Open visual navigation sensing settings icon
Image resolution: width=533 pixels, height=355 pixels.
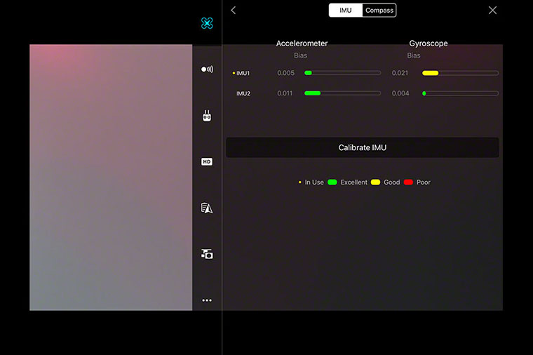click(207, 69)
